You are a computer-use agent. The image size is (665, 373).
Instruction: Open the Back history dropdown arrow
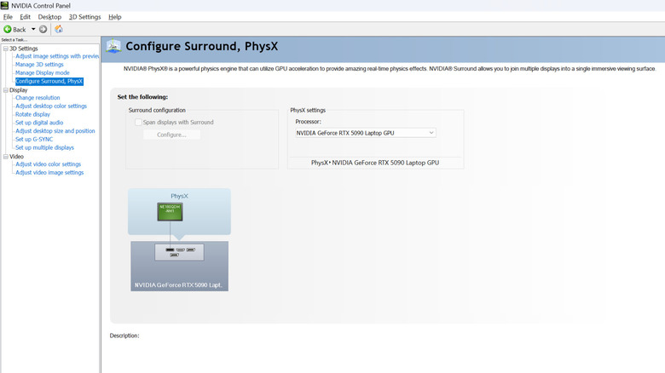pyautogui.click(x=33, y=29)
